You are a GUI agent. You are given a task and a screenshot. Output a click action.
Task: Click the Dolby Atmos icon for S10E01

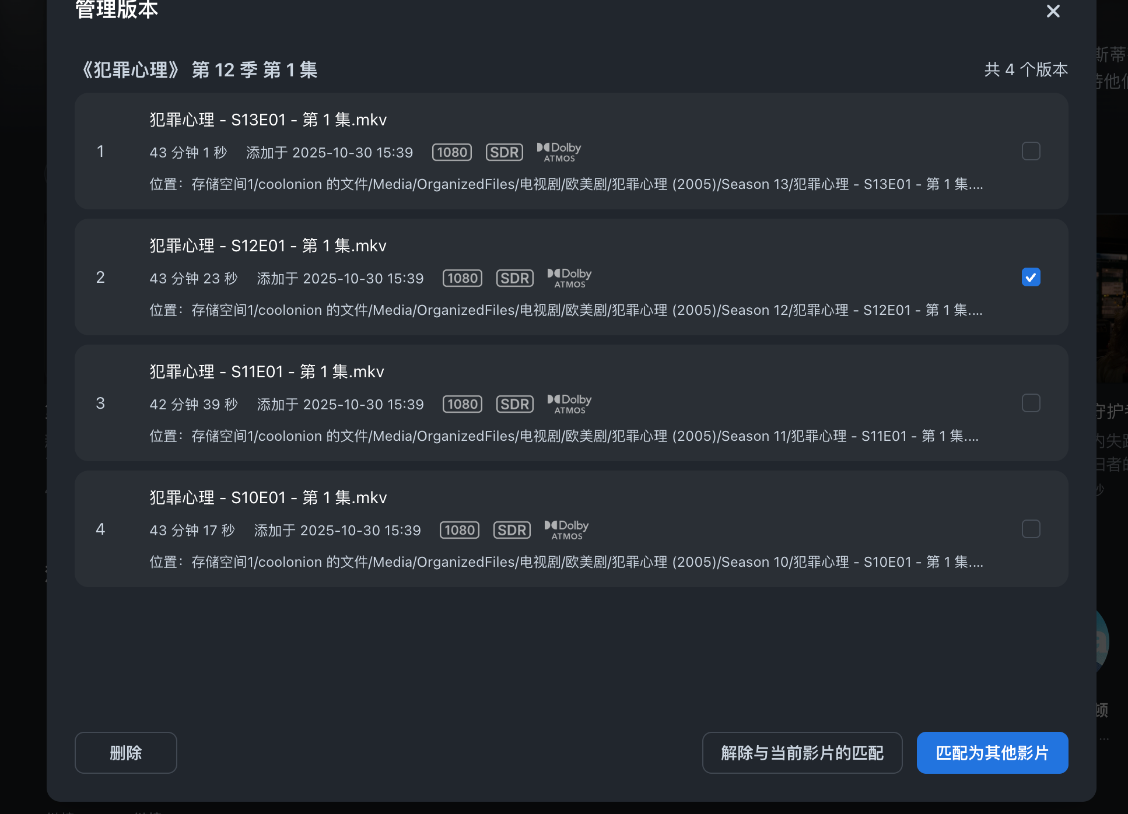point(566,530)
